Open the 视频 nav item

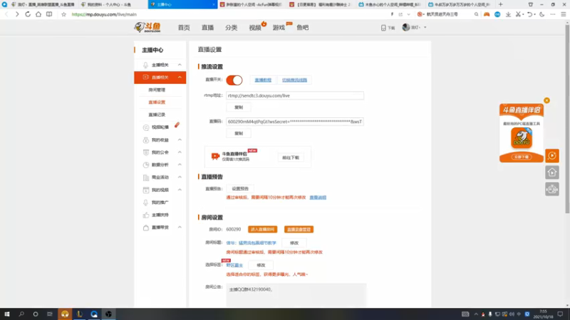click(x=255, y=28)
